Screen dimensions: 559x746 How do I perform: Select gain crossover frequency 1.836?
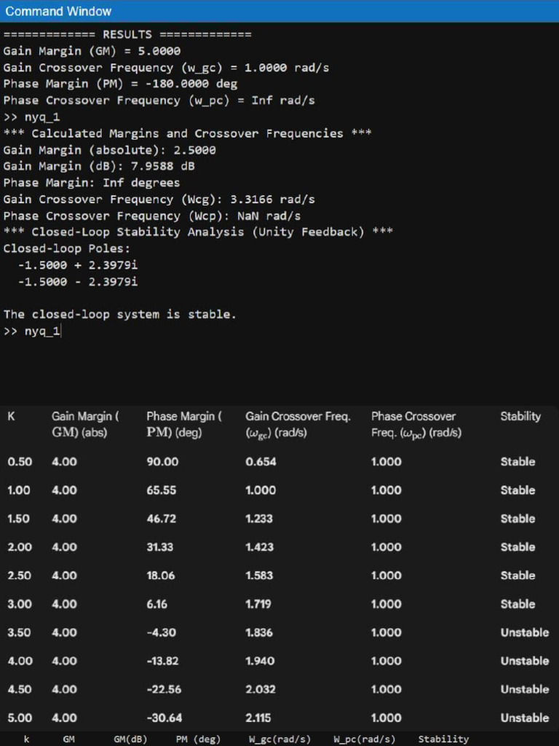(x=259, y=633)
